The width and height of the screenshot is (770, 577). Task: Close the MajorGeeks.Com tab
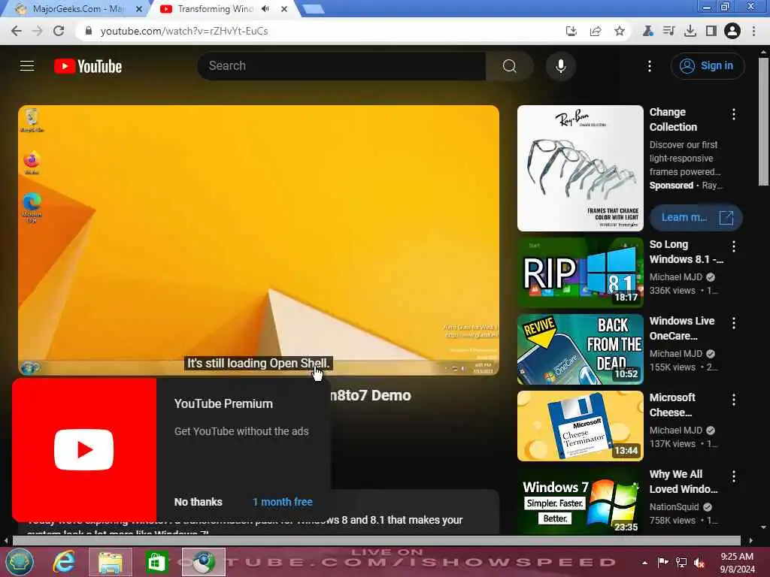(139, 9)
